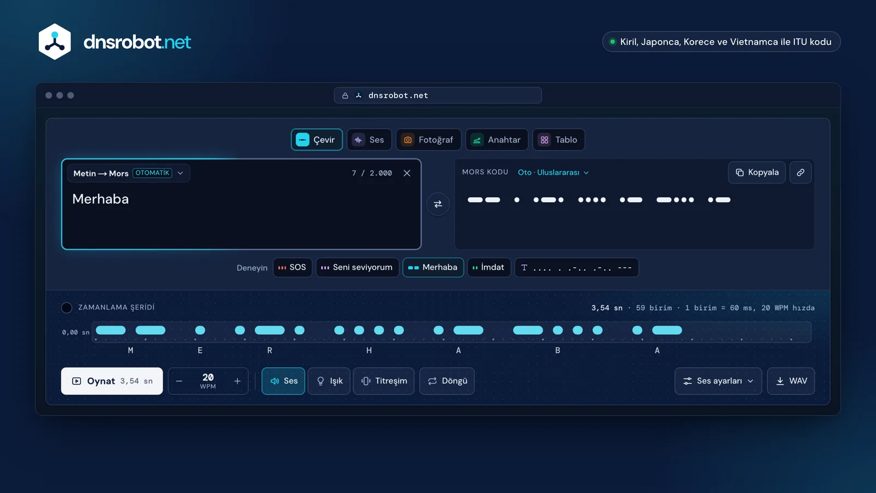
Task: Click the dash of R in the timeline
Action: [270, 330]
